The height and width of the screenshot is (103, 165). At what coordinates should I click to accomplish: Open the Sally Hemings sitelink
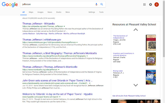(42, 33)
